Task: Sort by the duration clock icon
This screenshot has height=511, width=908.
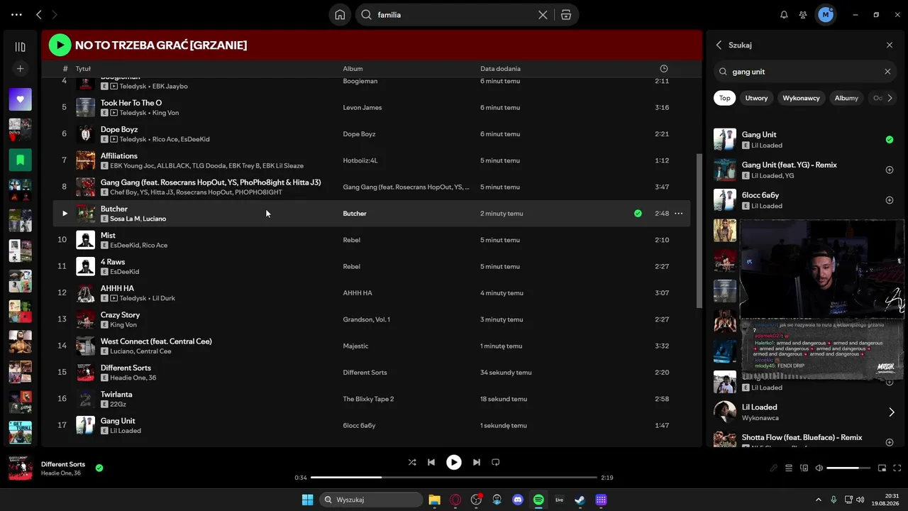Action: [664, 69]
